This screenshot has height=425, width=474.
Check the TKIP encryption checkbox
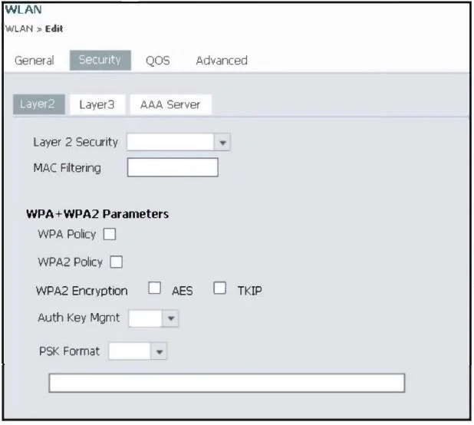tap(219, 288)
